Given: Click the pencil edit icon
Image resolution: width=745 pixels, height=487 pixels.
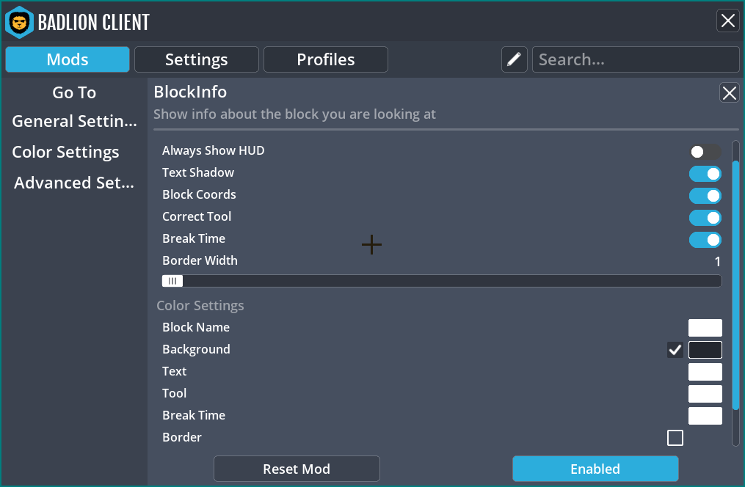Looking at the screenshot, I should click(x=514, y=59).
